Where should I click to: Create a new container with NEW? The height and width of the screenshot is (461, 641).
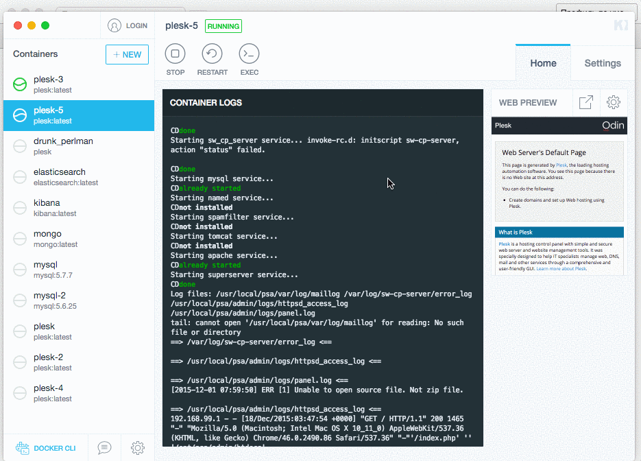[127, 54]
